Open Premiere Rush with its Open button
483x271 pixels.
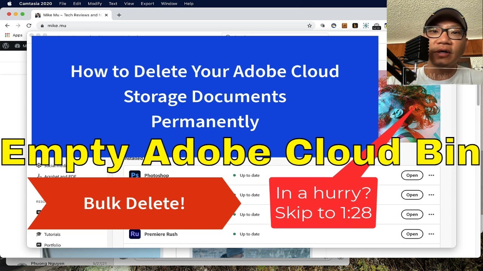point(412,234)
